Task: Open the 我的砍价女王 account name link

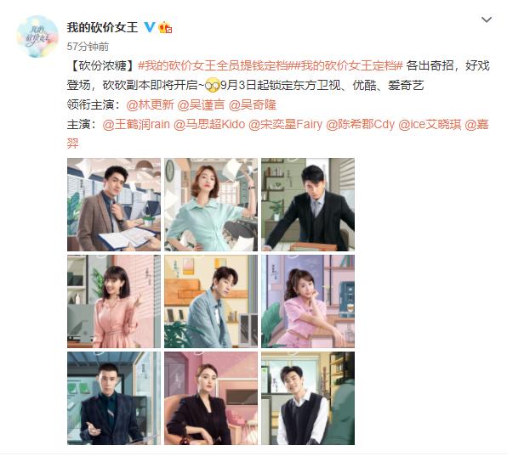Action: 102,27
